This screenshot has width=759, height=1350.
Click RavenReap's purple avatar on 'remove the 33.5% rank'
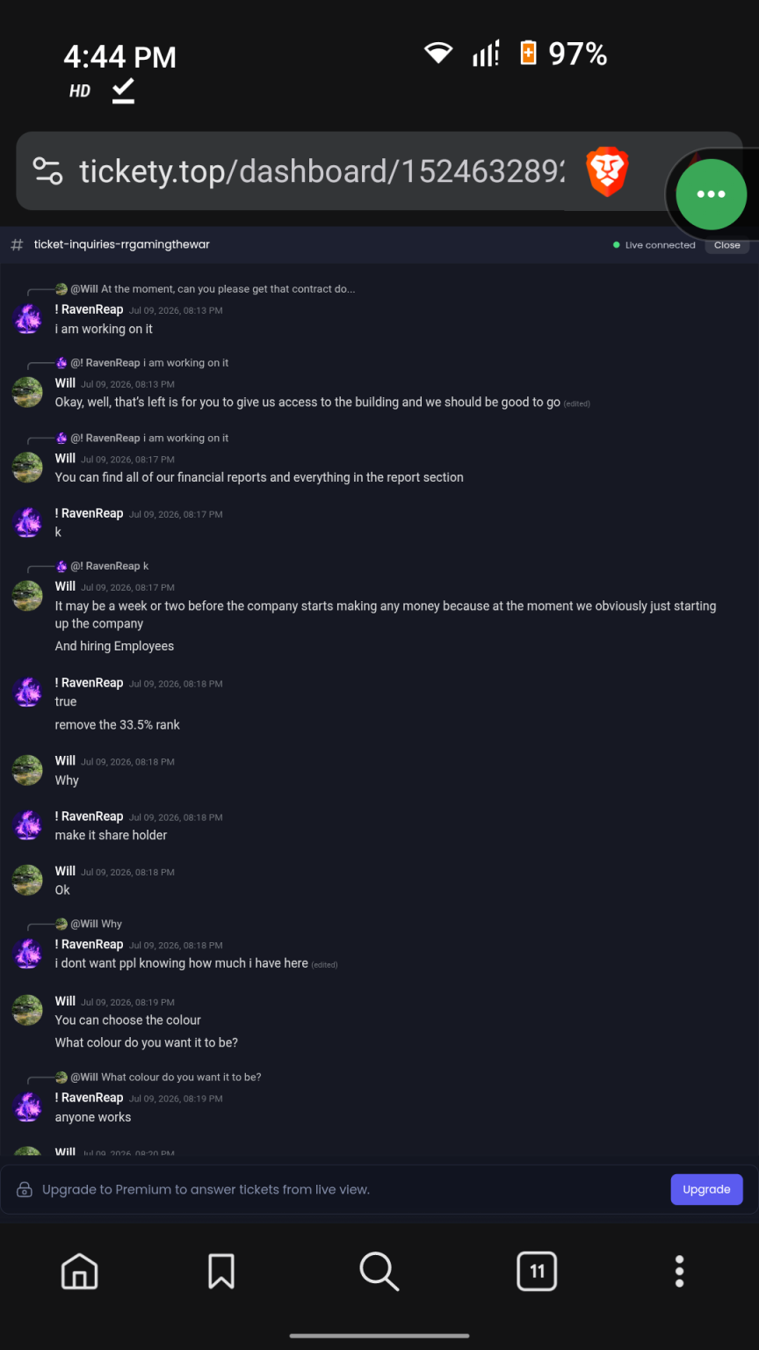point(28,692)
